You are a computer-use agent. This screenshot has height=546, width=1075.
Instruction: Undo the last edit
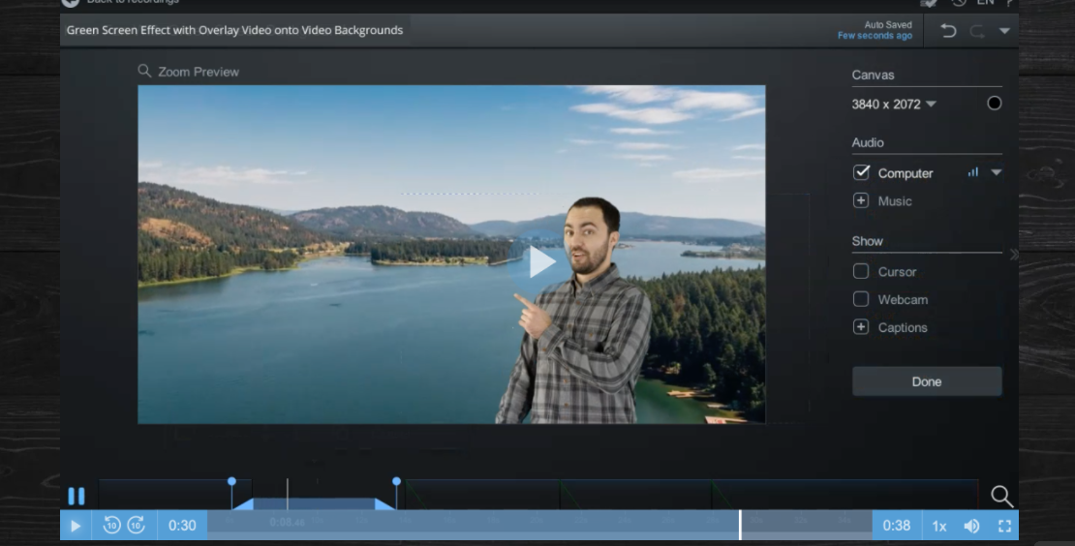(x=948, y=31)
